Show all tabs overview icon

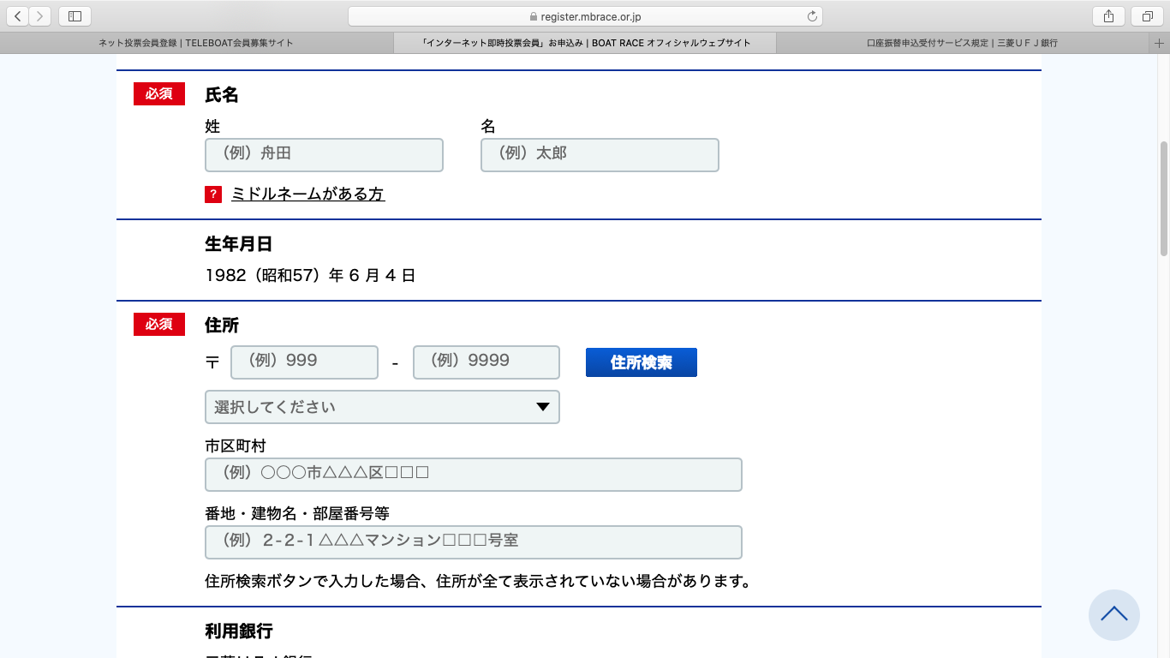coord(1147,15)
